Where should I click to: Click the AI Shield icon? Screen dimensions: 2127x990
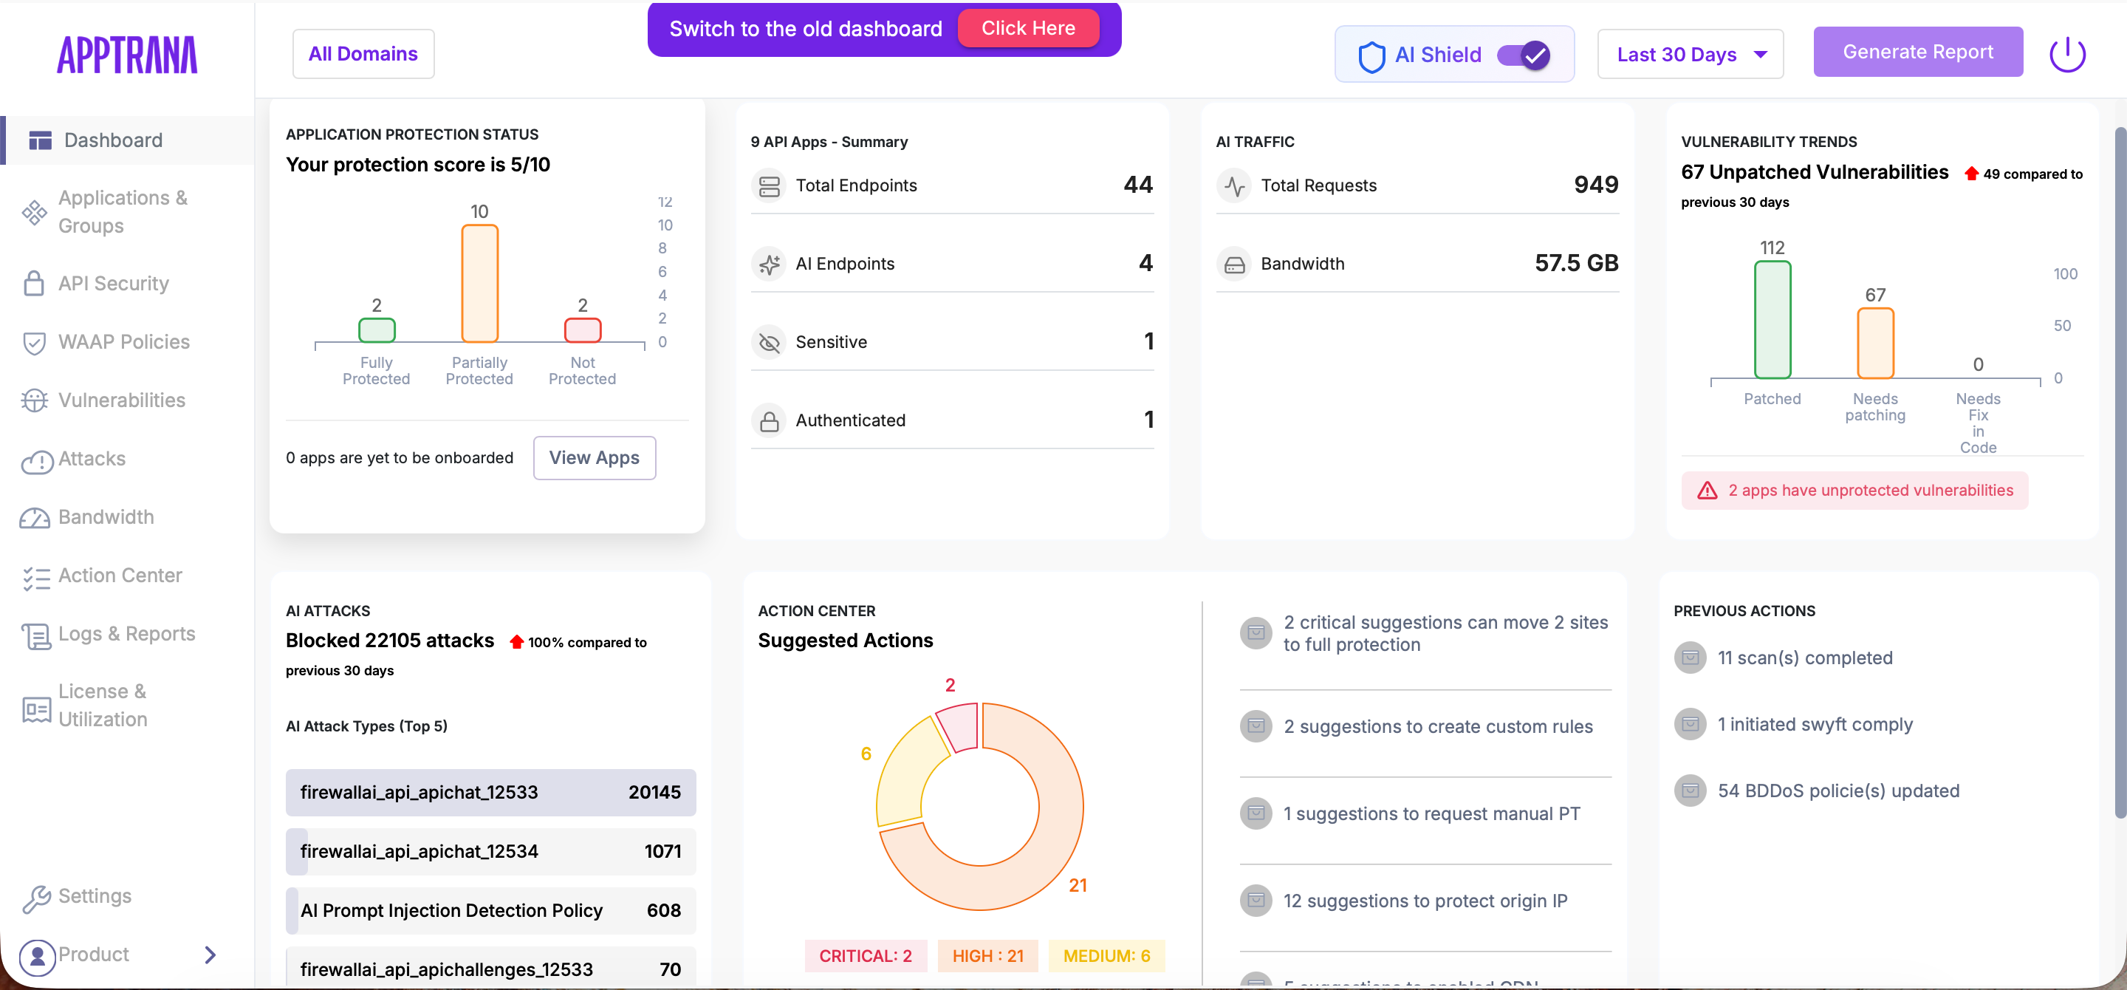(1371, 55)
